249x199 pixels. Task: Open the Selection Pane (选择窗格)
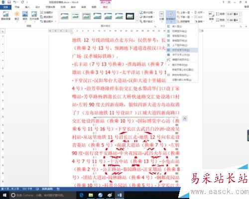tap(184, 21)
